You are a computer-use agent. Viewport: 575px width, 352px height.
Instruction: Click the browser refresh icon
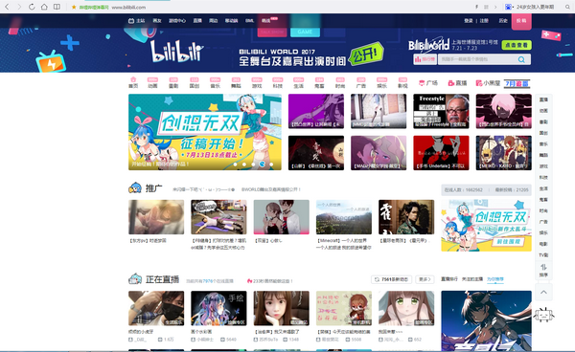coord(32,7)
